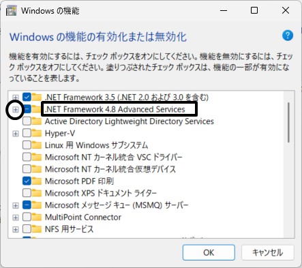Image resolution: width=302 pixels, height=268 pixels.
Task: Click the blue help question mark icon
Action: tap(288, 35)
